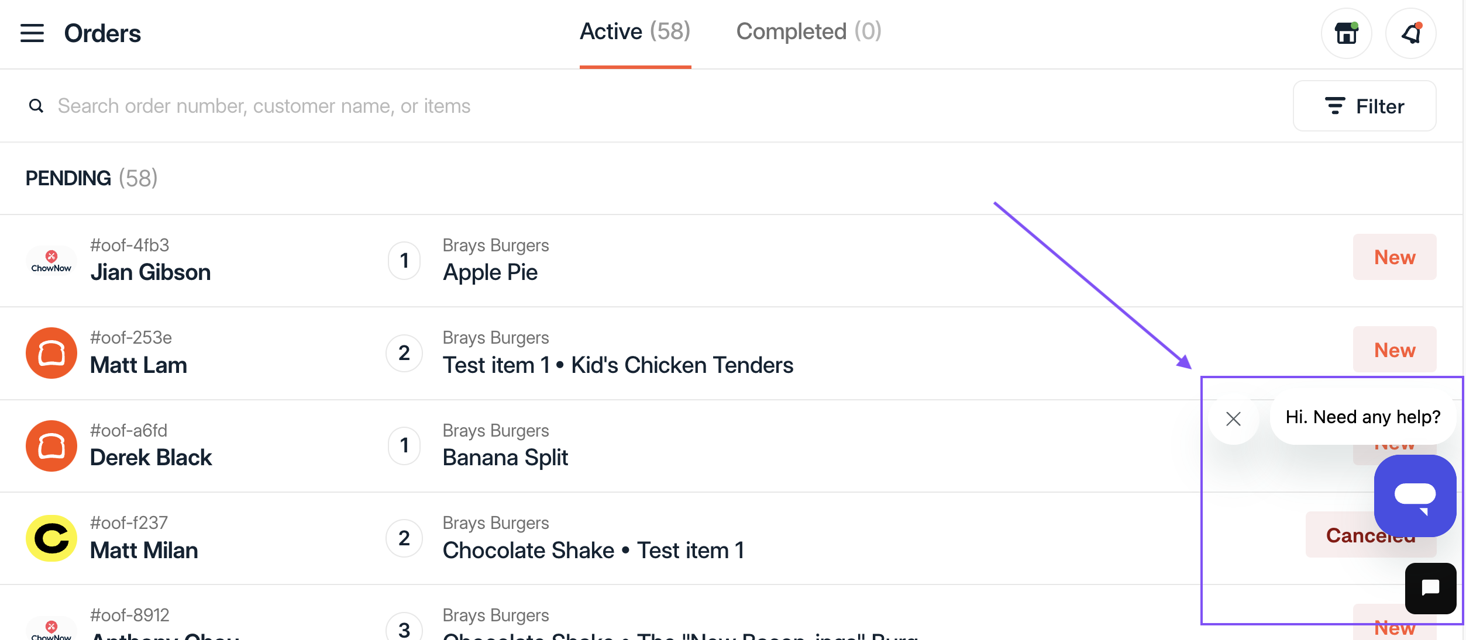Open Derek Black's Banana Split order
The height and width of the screenshot is (640, 1466).
tap(731, 446)
